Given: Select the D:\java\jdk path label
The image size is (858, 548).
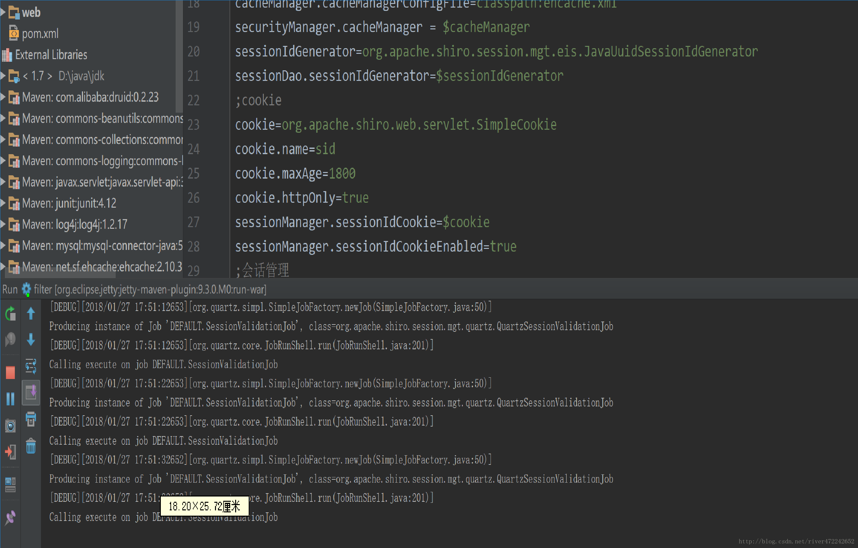Looking at the screenshot, I should (81, 76).
